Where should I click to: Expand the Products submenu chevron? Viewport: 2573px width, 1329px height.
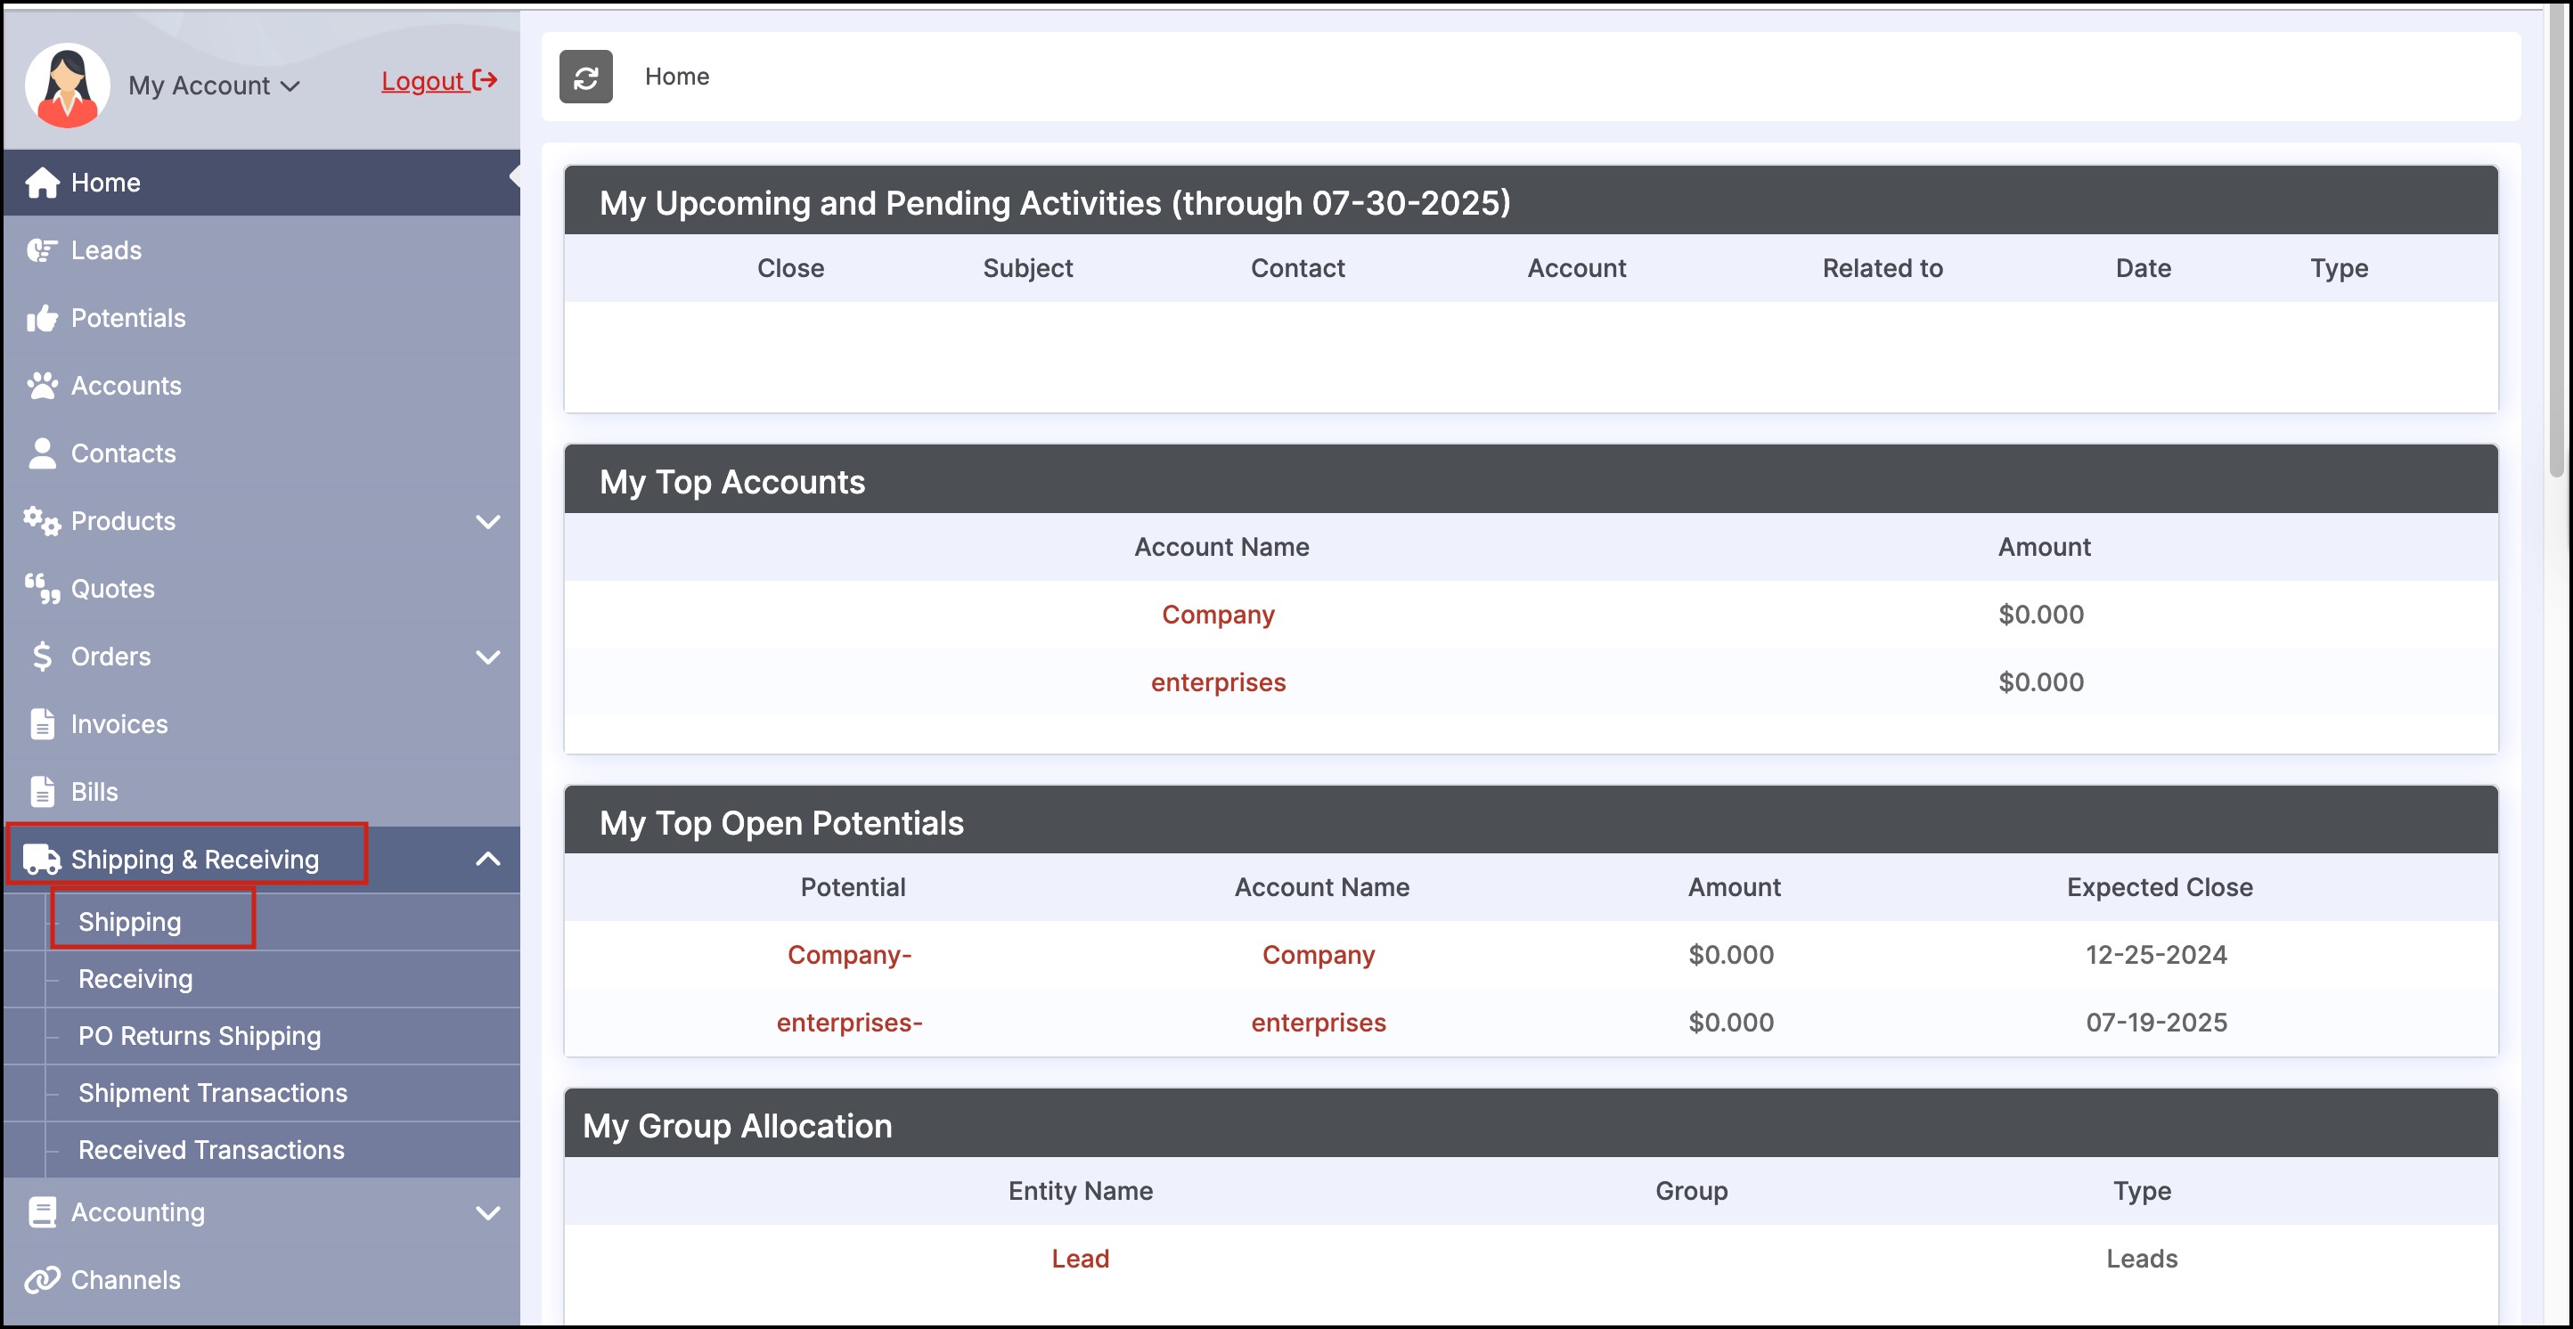click(x=487, y=521)
